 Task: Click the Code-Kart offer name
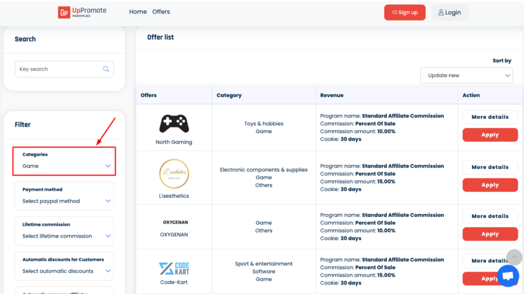174,282
